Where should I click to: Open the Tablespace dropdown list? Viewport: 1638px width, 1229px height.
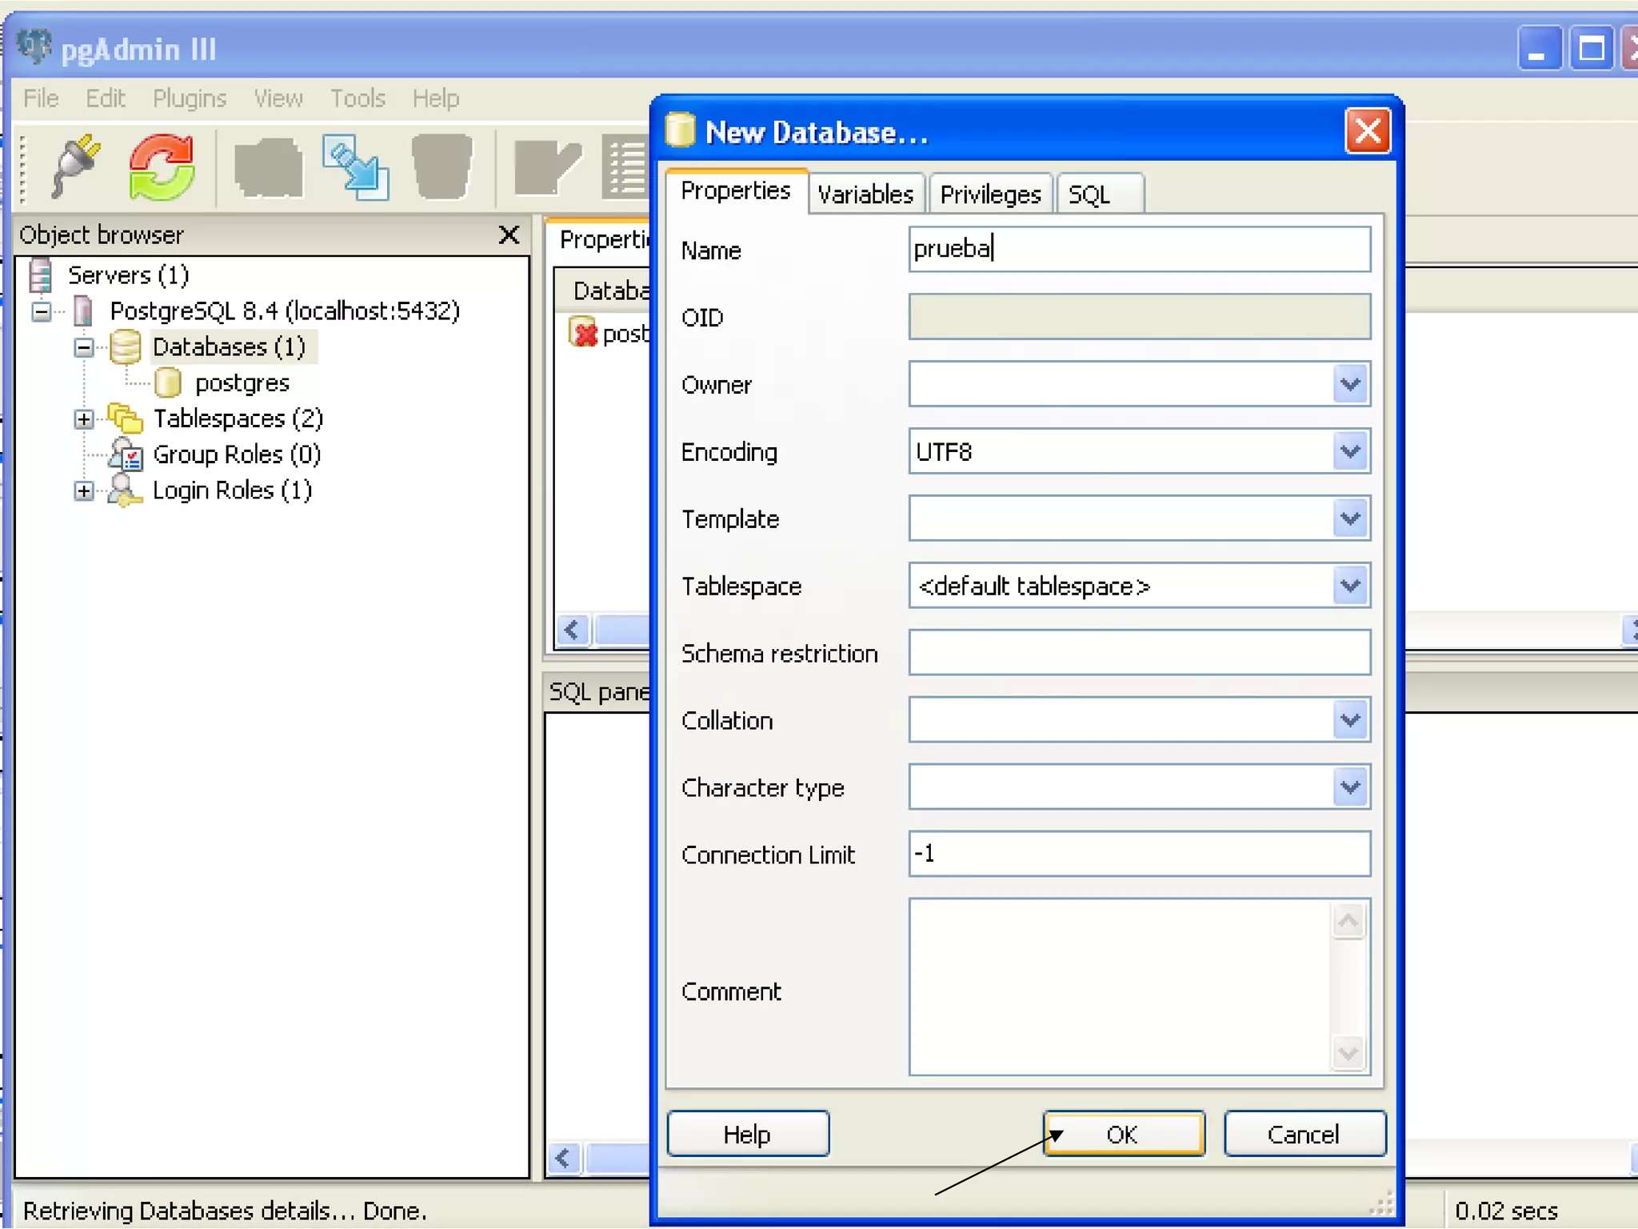click(1350, 586)
